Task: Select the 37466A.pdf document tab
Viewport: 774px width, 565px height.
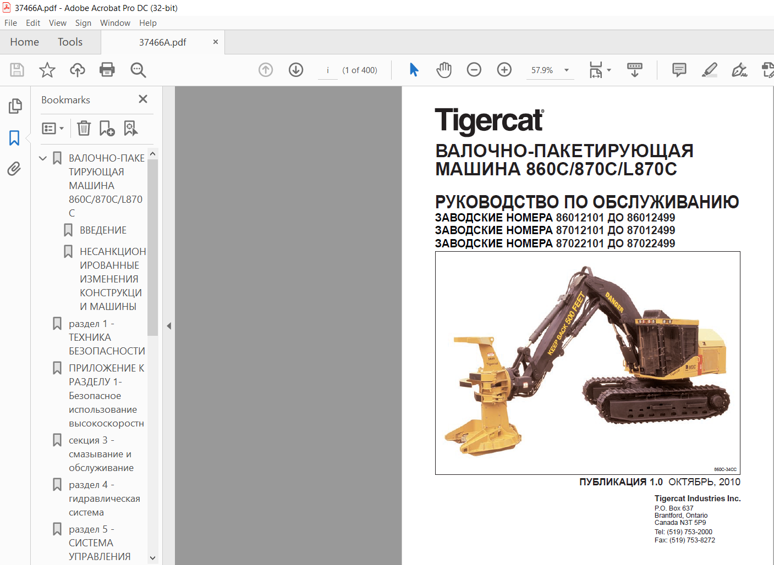Action: [x=162, y=42]
